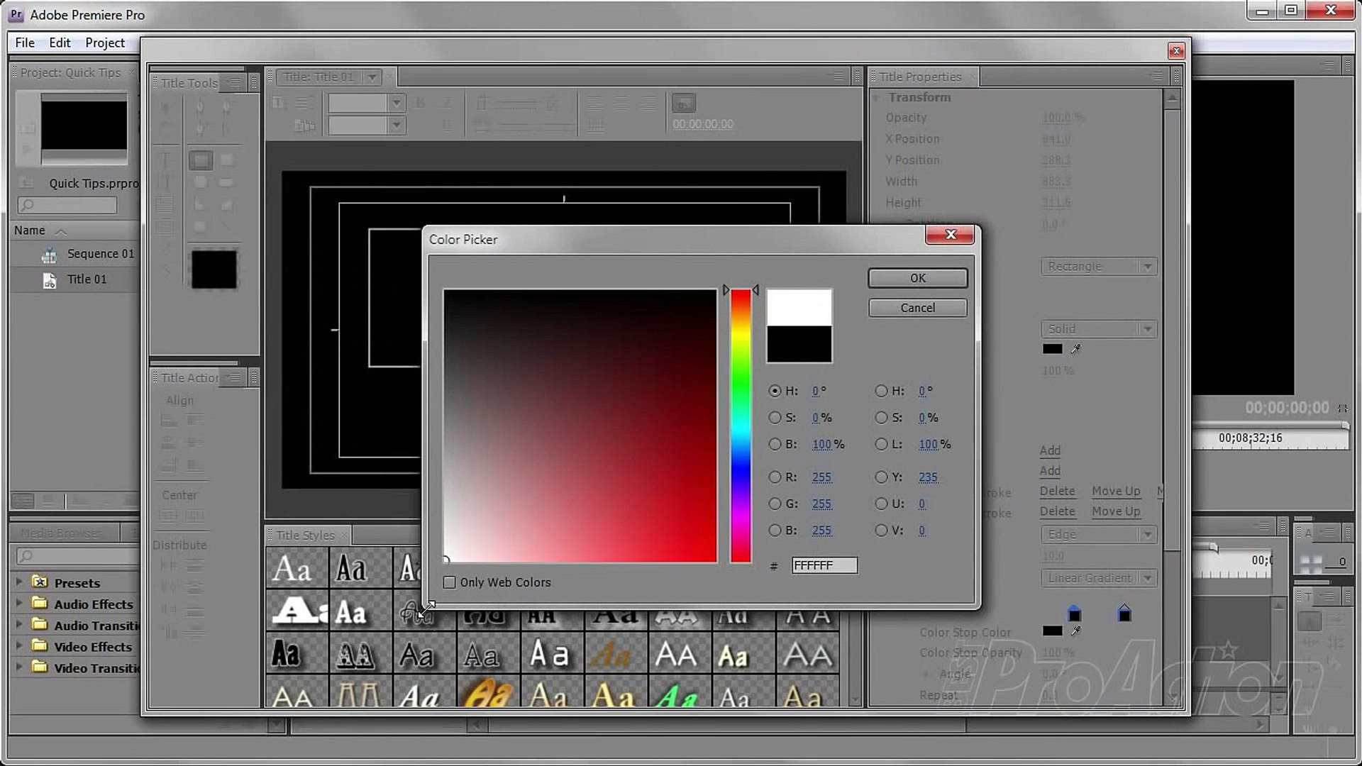Select the Wedge tool in Title Tools
Screen dimensions: 1362x766
(x=201, y=206)
